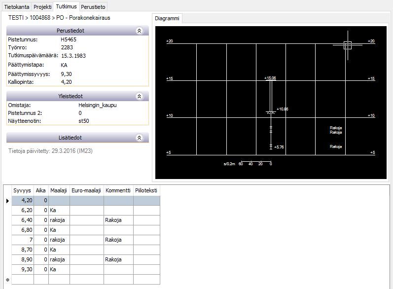Click the Tietoja päivitetty 29.3.2016 text
Viewport: 393px width, 289px height.
tap(50, 151)
